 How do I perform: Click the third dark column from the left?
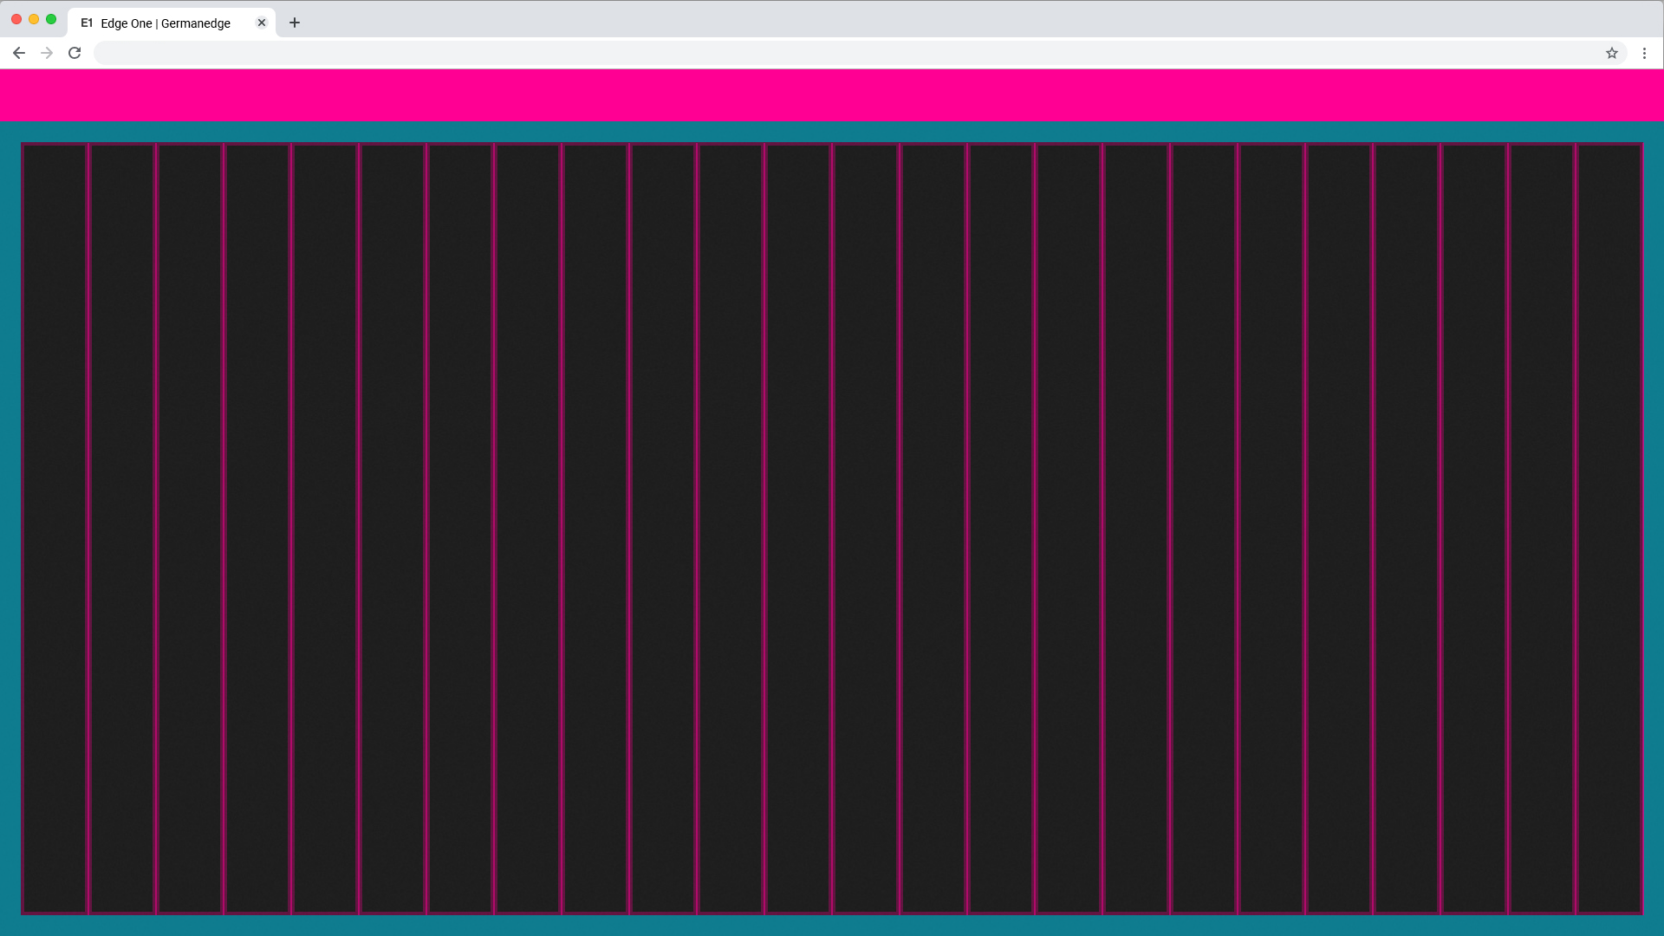pyautogui.click(x=190, y=529)
